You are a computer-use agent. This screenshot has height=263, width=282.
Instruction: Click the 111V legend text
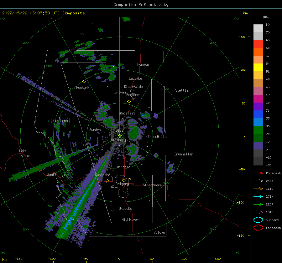pos(269,189)
